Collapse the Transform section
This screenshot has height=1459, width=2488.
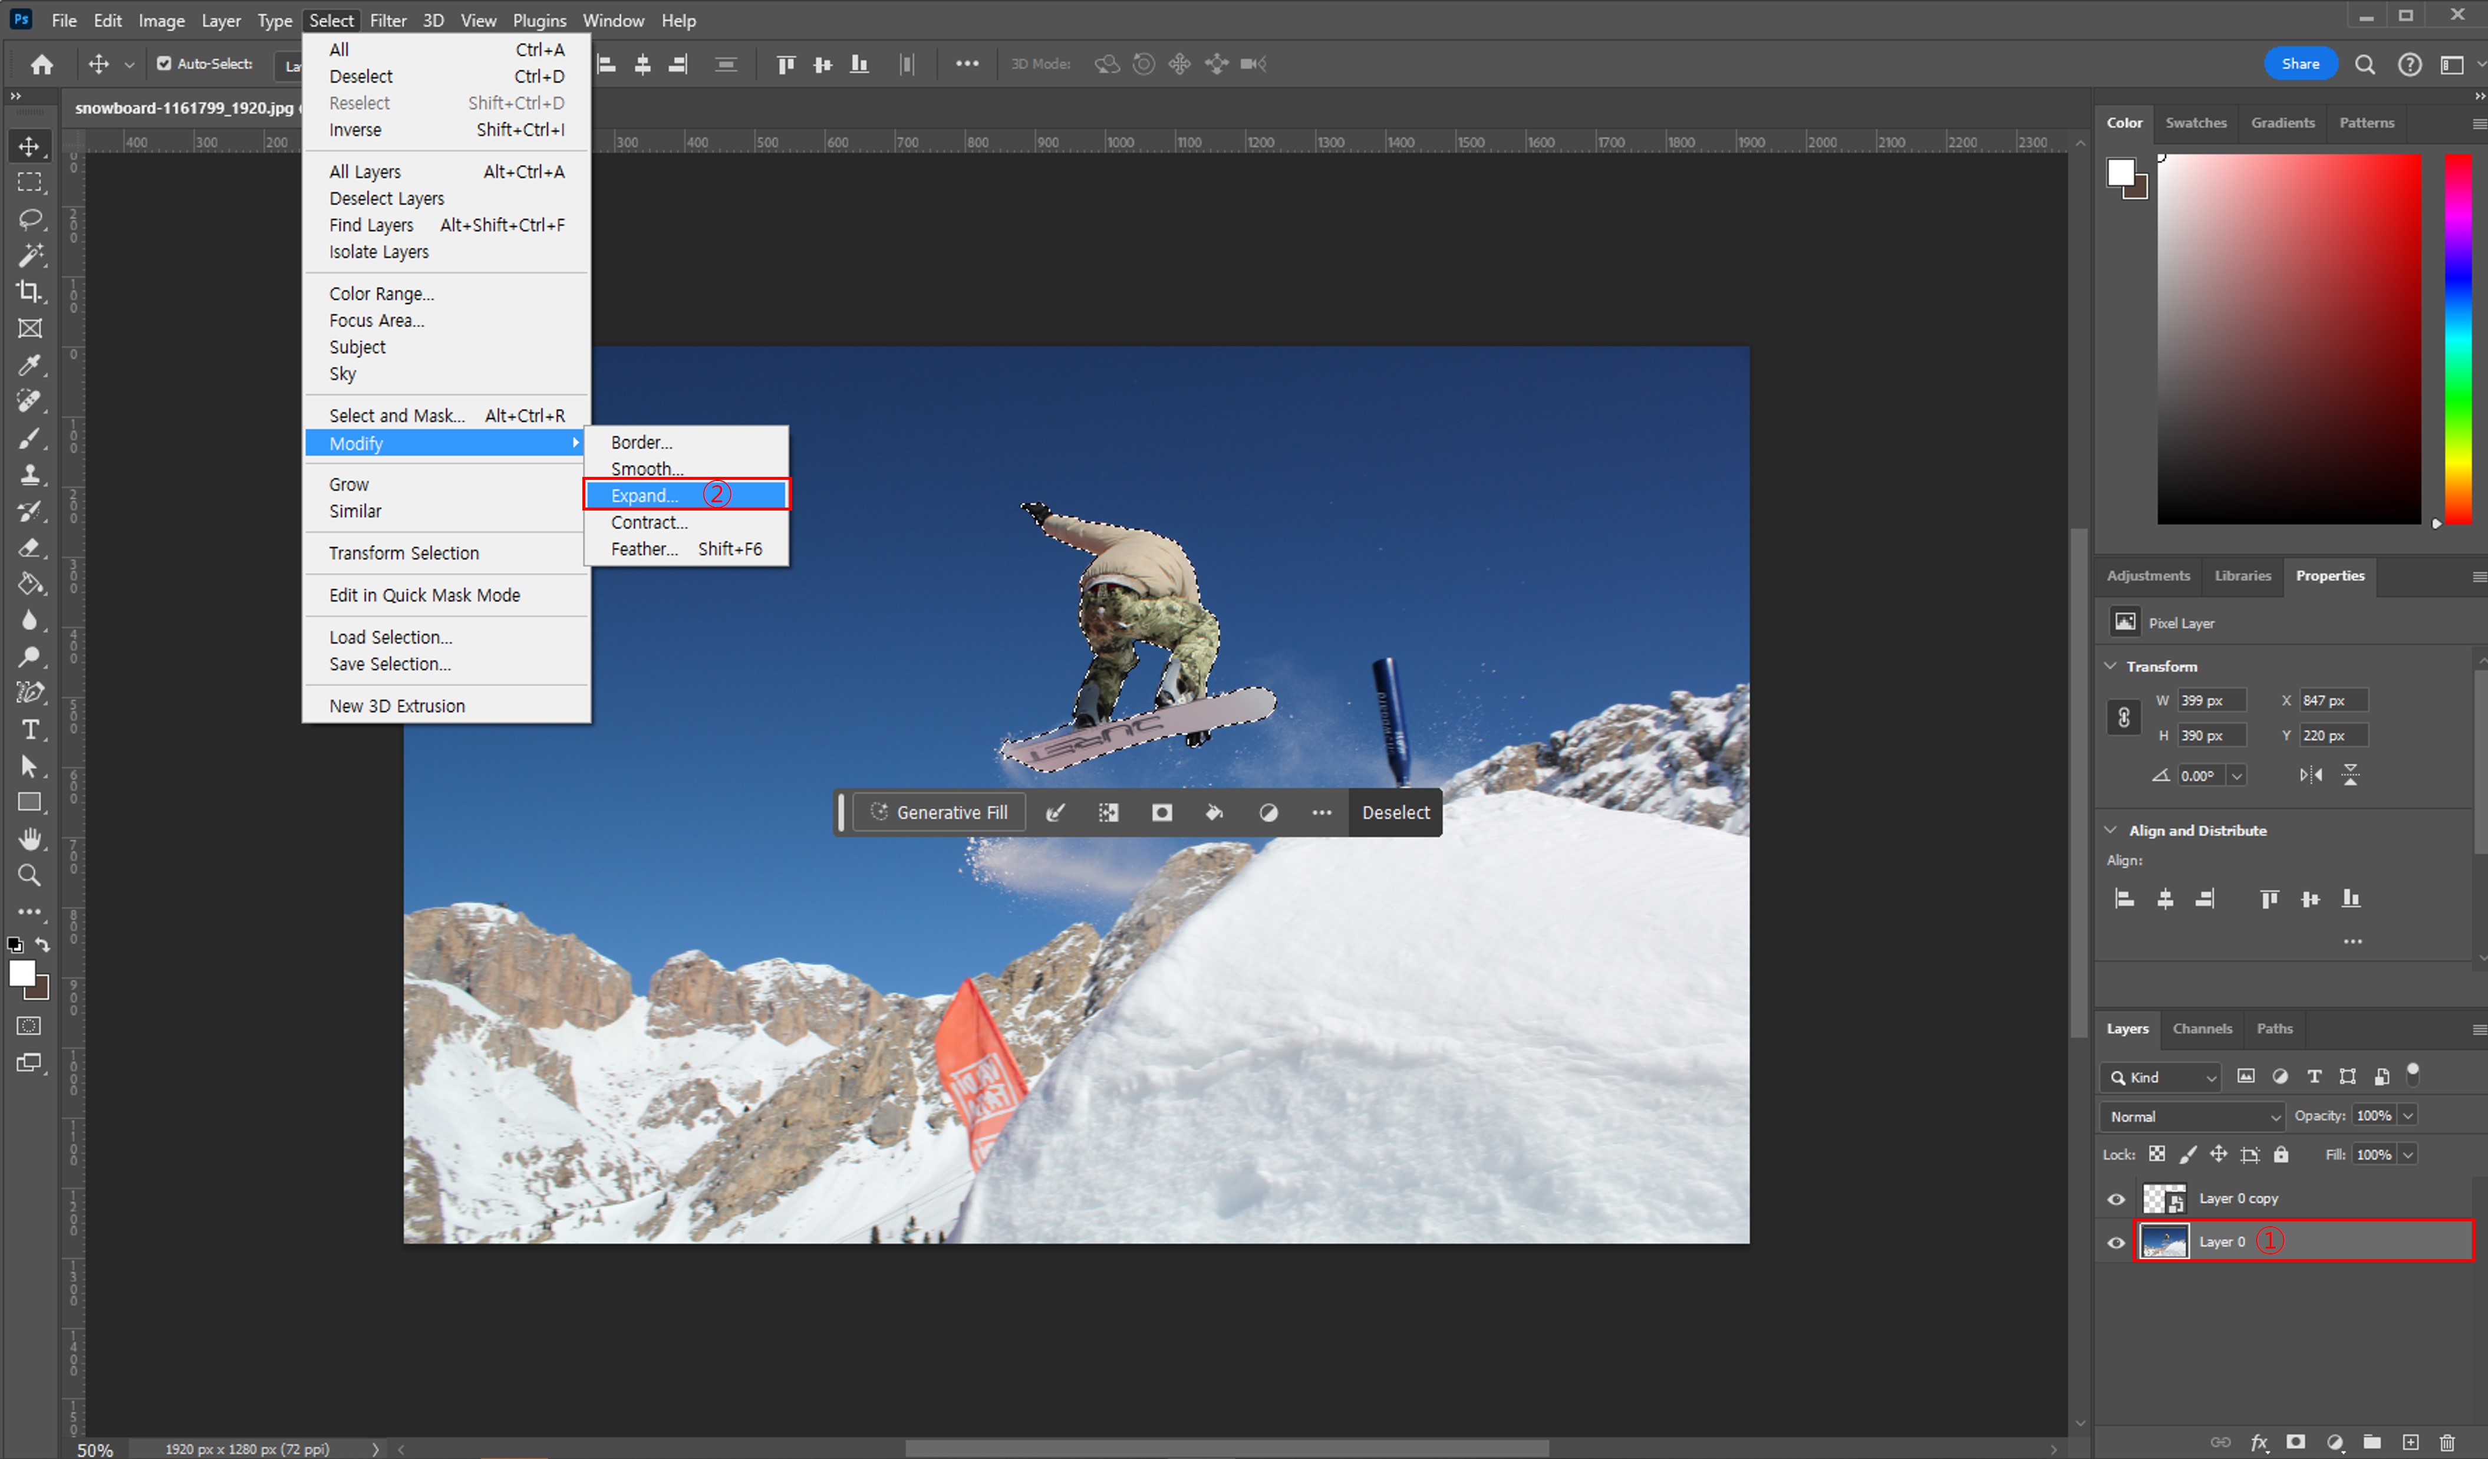[2111, 666]
